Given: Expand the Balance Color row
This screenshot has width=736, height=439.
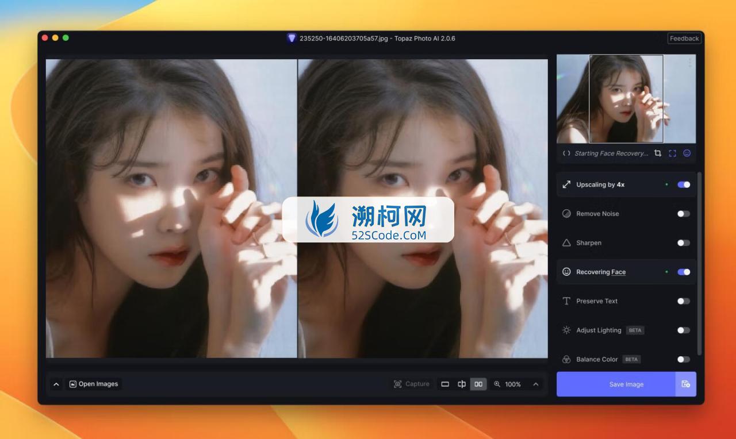Looking at the screenshot, I should pos(626,360).
